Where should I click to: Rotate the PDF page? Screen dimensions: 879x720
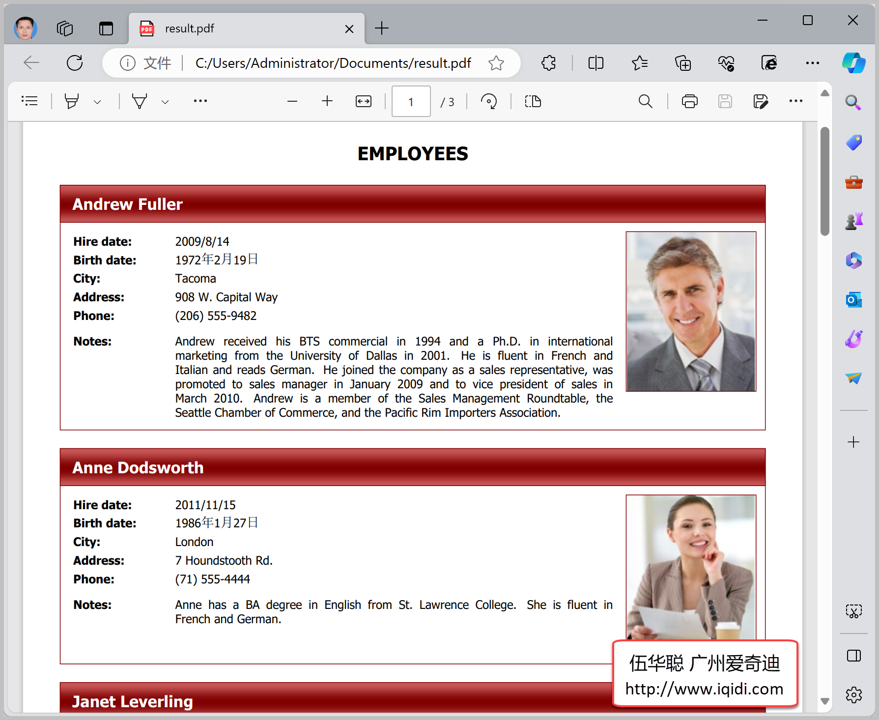point(489,101)
